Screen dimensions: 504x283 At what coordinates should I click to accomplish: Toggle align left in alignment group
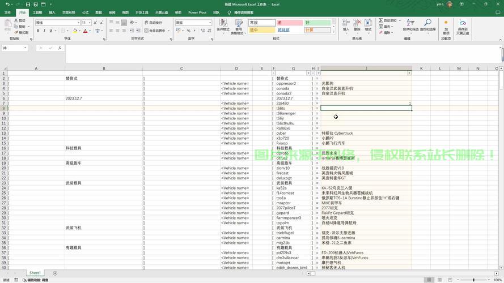[111, 31]
